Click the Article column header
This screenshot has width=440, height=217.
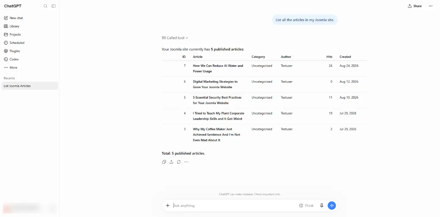click(x=198, y=57)
